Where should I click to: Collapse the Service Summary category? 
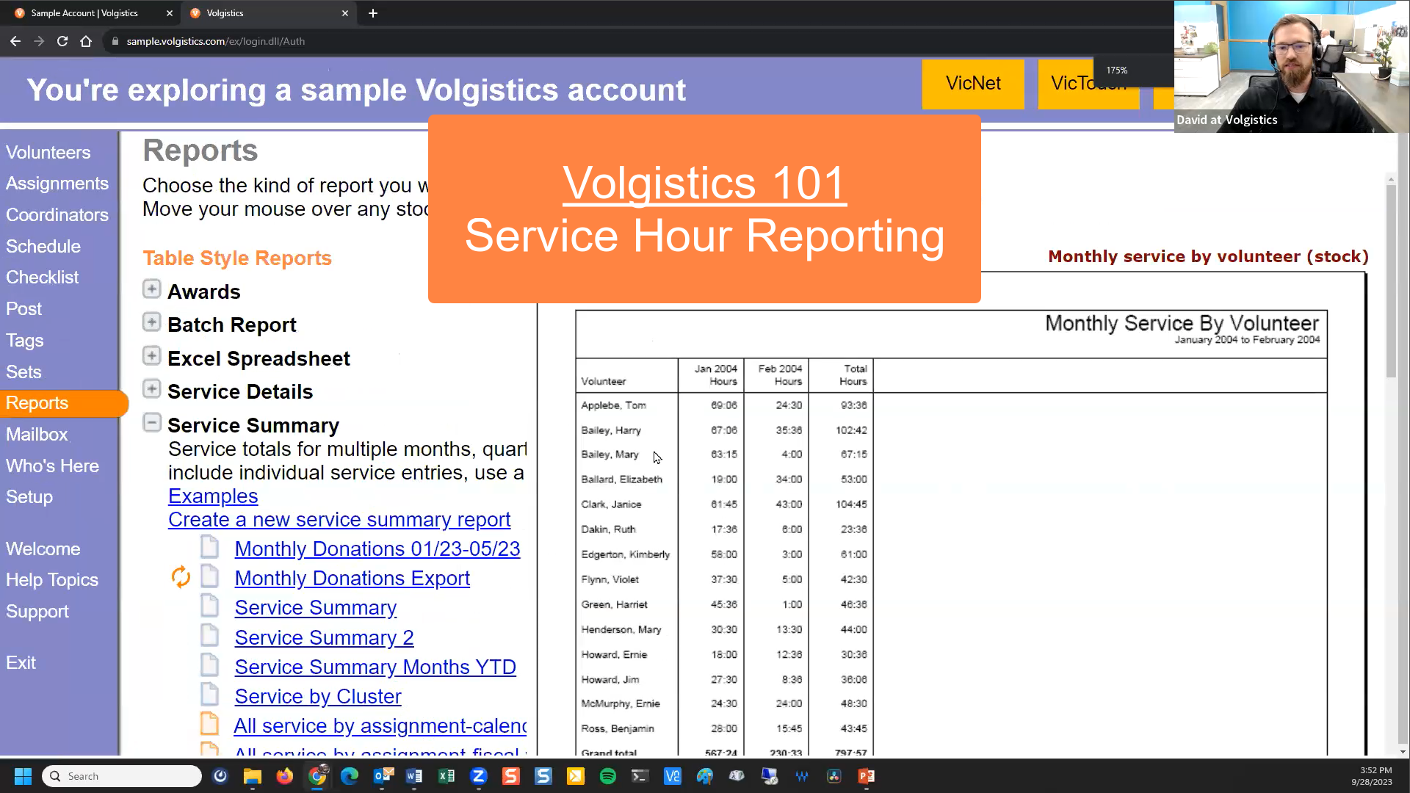pyautogui.click(x=151, y=423)
